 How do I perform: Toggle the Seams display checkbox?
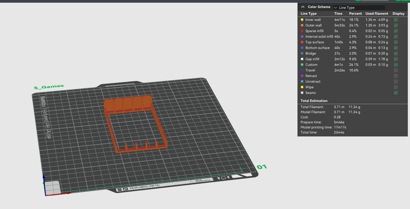(x=396, y=93)
